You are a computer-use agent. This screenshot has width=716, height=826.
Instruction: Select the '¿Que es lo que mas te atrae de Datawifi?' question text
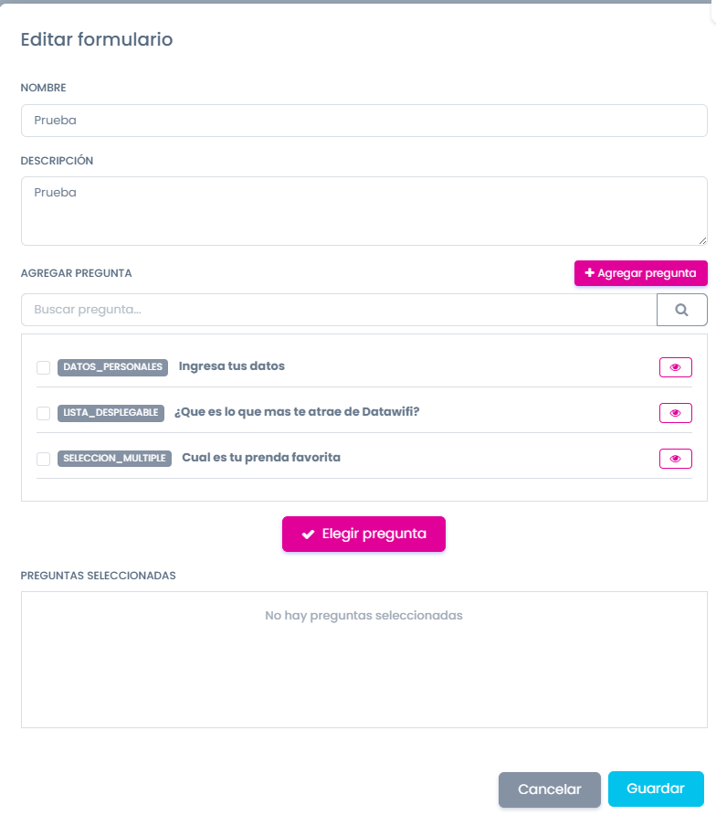[297, 412]
